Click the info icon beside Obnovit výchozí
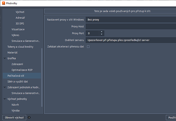The image size is (176, 121). click(x=29, y=117)
